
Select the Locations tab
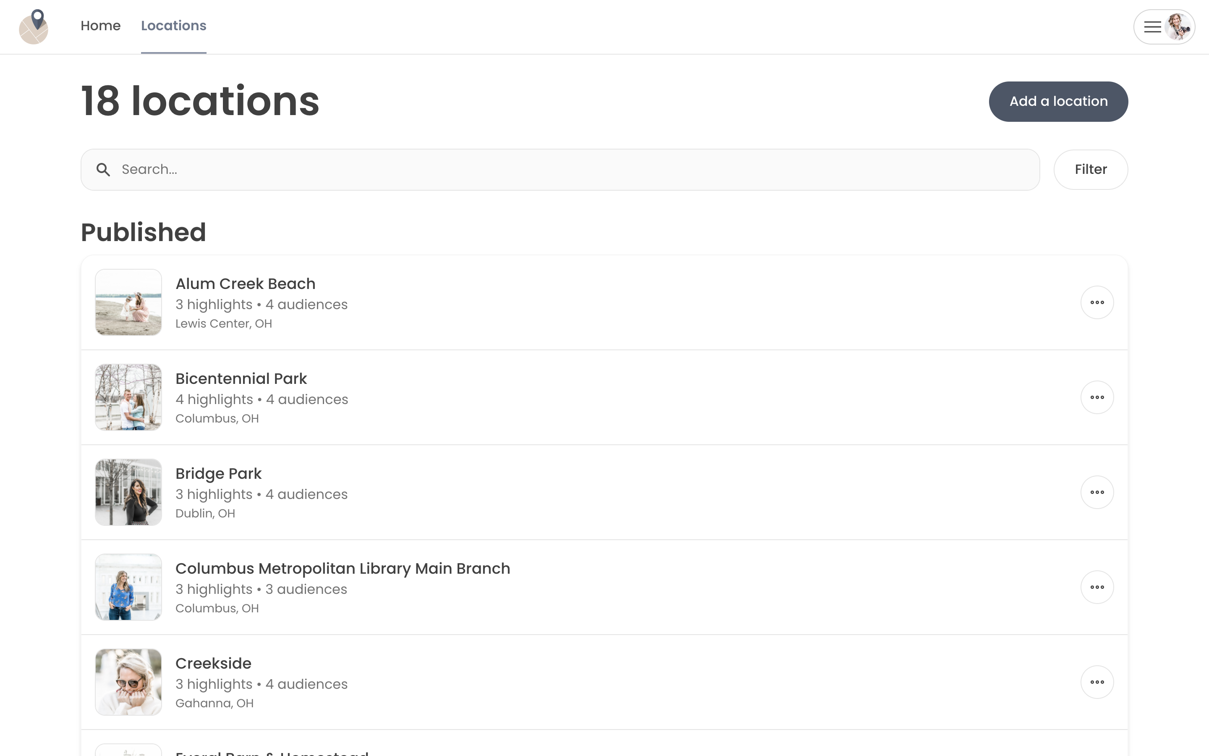(174, 26)
